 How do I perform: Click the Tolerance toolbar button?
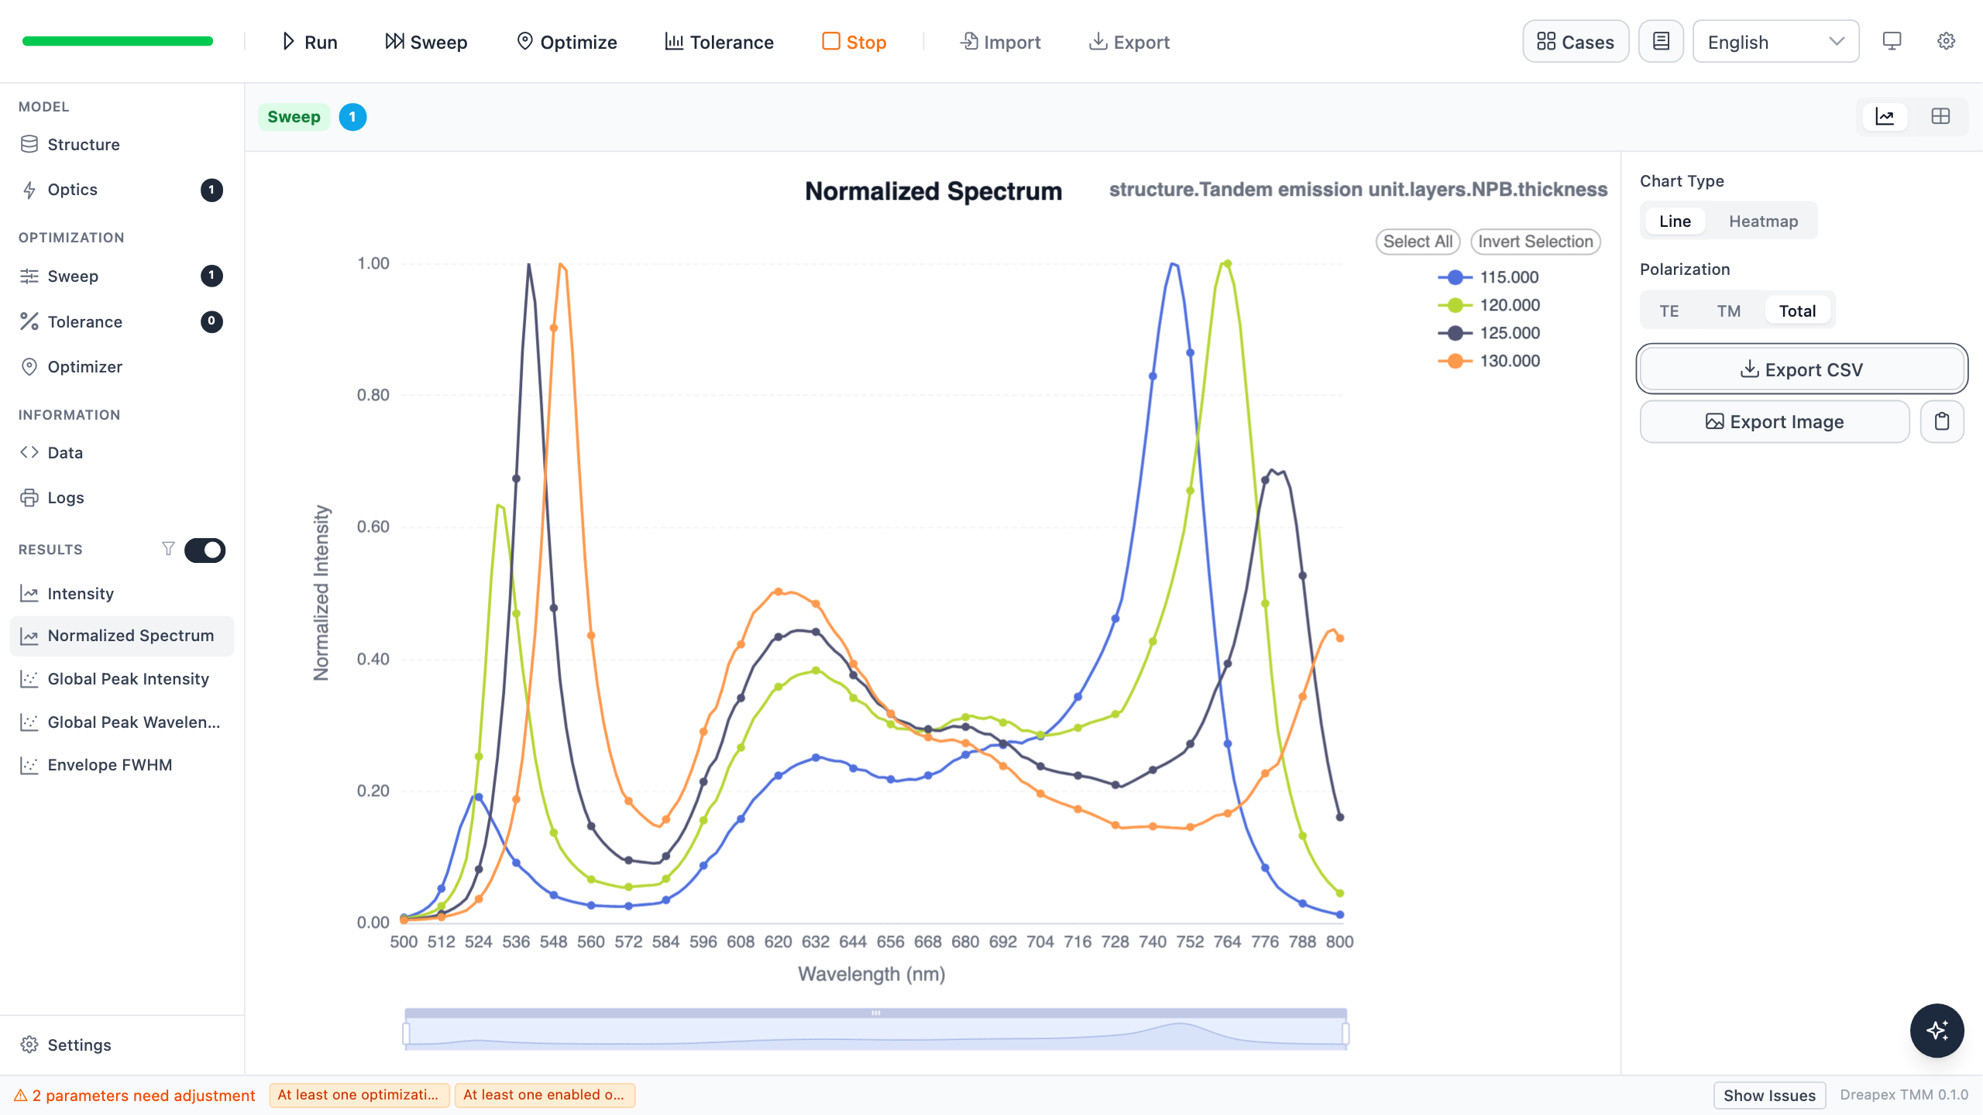(719, 42)
